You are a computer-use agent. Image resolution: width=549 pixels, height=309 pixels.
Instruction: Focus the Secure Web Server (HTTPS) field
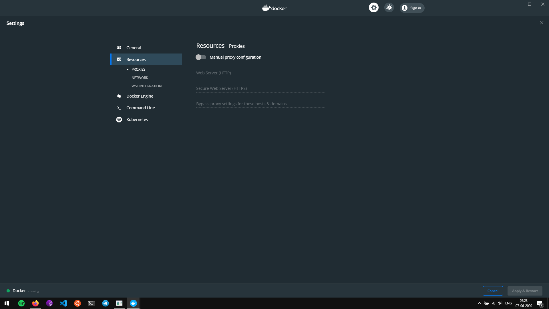[260, 88]
